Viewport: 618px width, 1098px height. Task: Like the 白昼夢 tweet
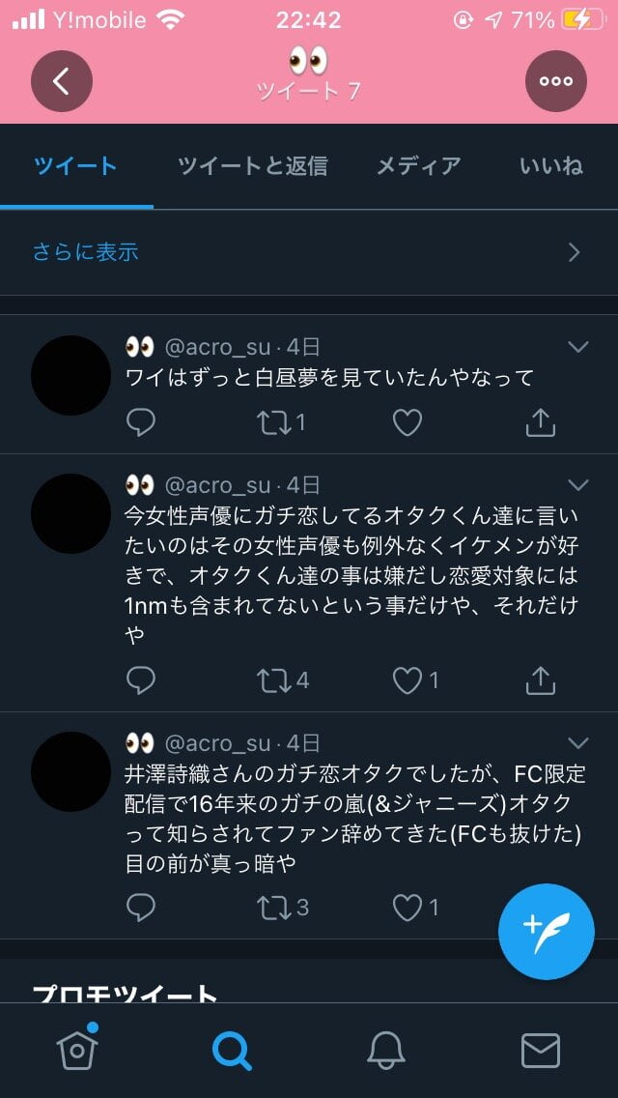[x=407, y=422]
